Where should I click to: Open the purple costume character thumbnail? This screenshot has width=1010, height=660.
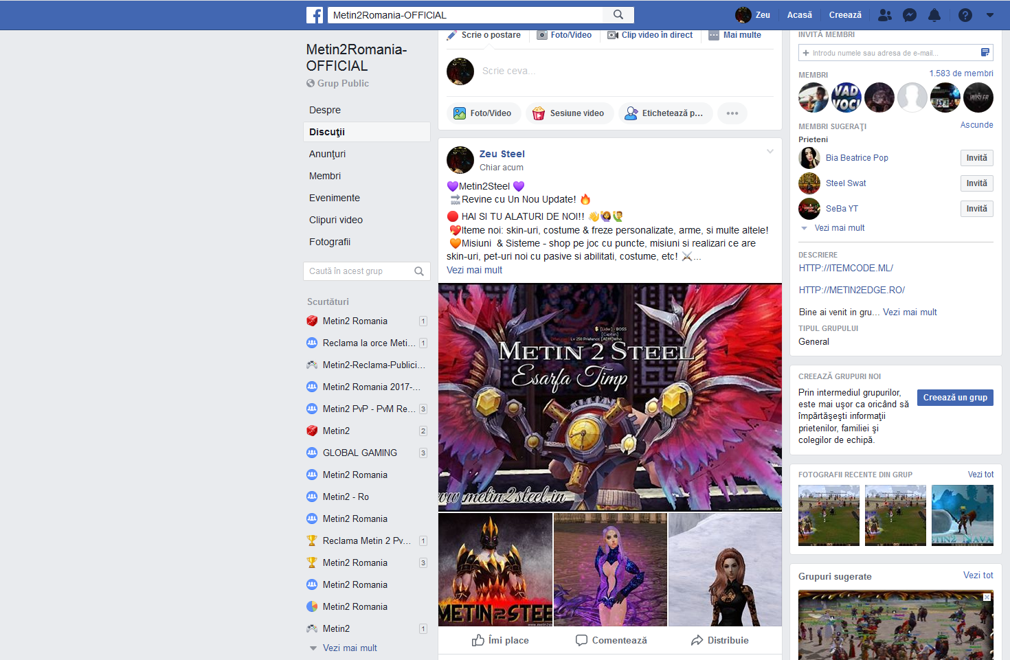pos(610,569)
